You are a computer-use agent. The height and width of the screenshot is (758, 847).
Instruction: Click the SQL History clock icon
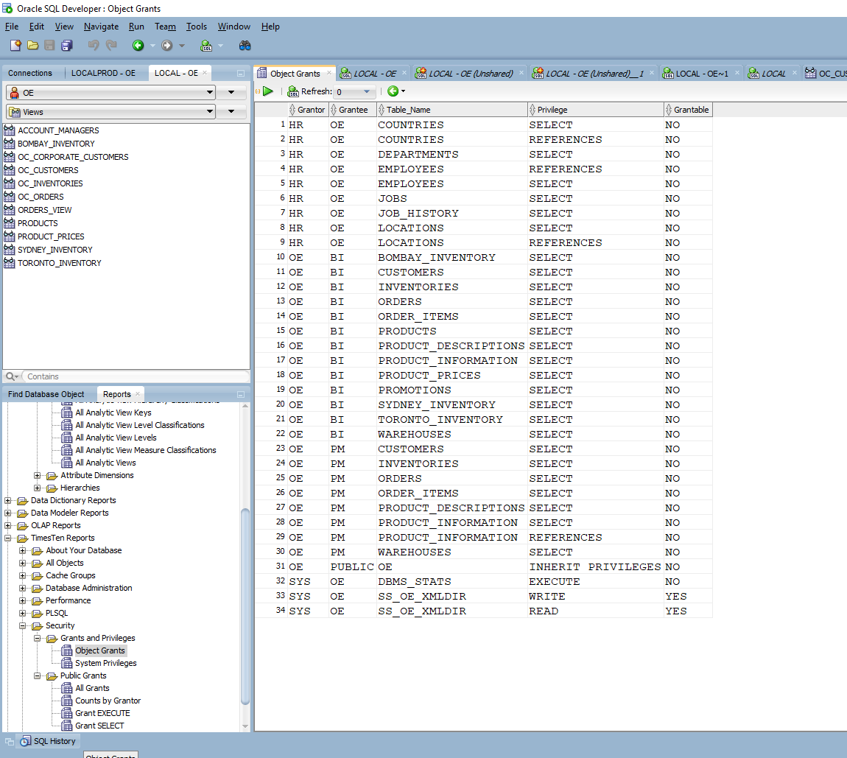[x=25, y=741]
